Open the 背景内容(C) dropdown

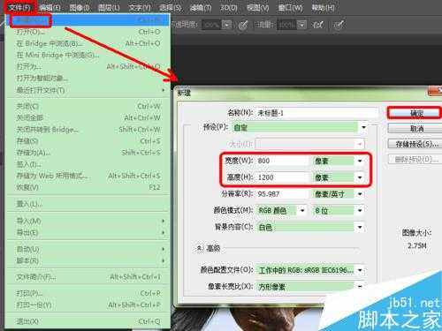coord(310,227)
